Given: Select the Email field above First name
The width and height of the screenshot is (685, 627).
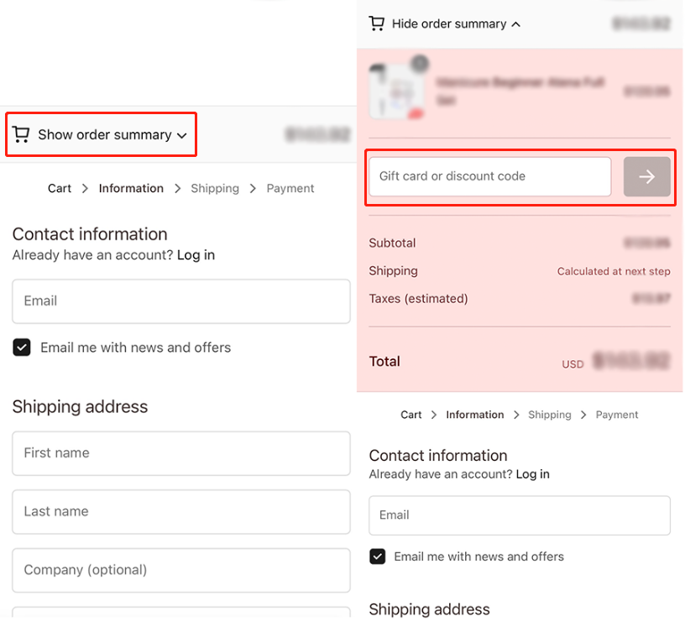Looking at the screenshot, I should [x=180, y=300].
